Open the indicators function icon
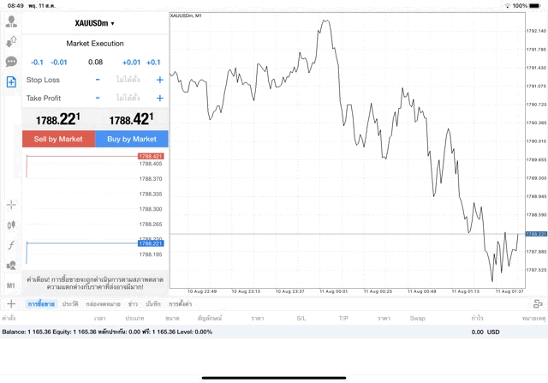 [x=11, y=245]
